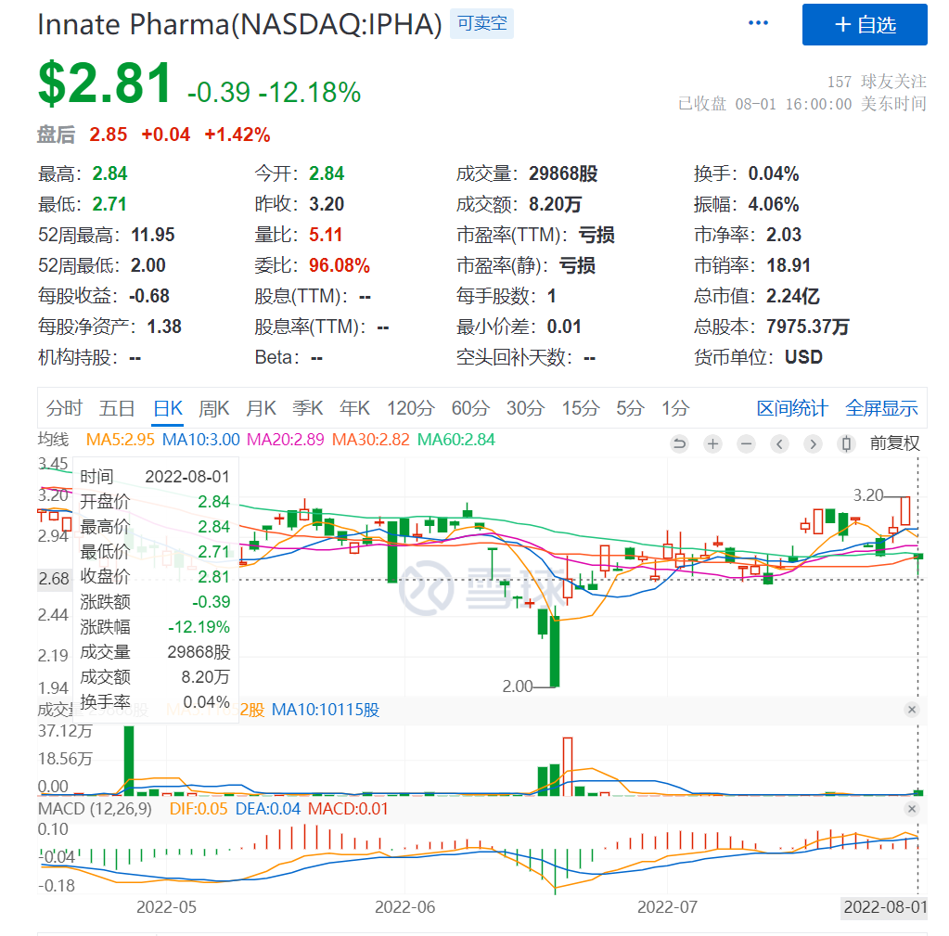Click the MA10:3.00 moving average label
Screen dimensions: 949x936
tap(201, 440)
